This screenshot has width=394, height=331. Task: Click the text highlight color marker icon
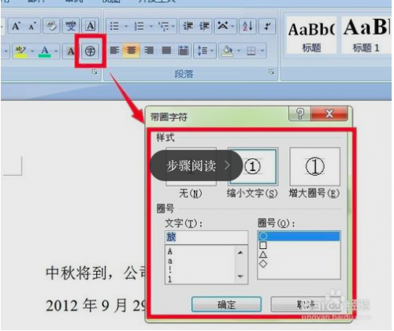coord(20,50)
